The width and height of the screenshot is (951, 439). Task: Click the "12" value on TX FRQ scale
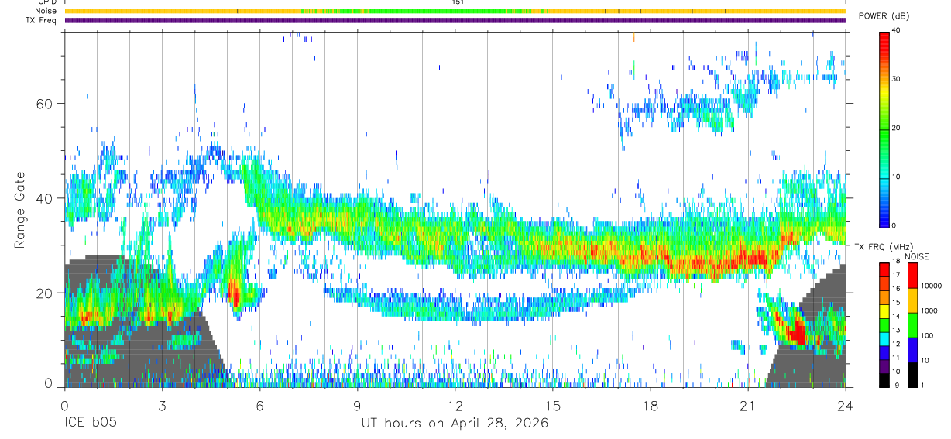coord(897,344)
